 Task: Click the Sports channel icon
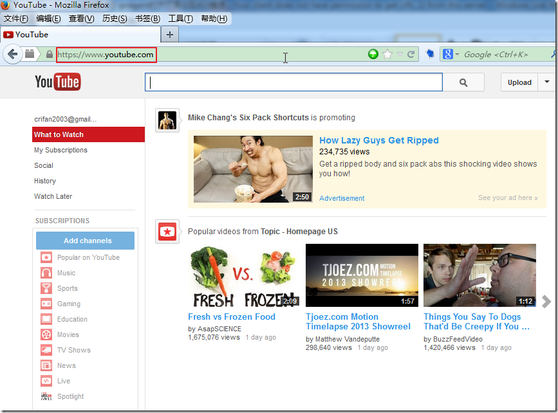[46, 288]
